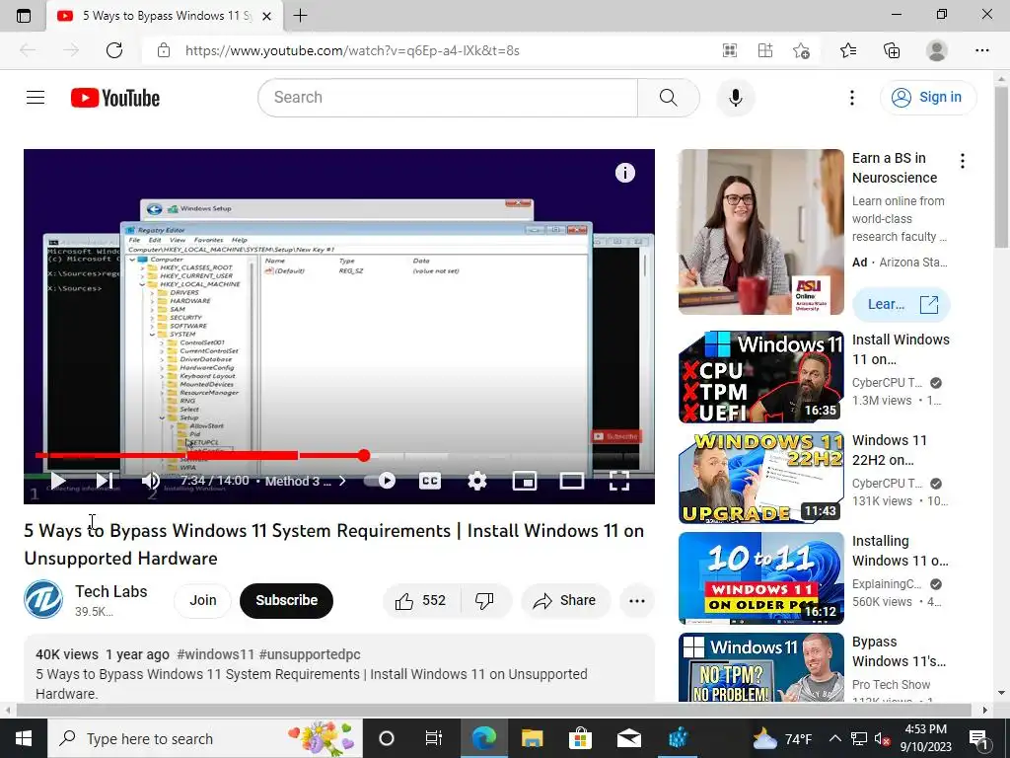Open 'Installing Windows 11 o...' video title
The height and width of the screenshot is (758, 1010).
900,551
